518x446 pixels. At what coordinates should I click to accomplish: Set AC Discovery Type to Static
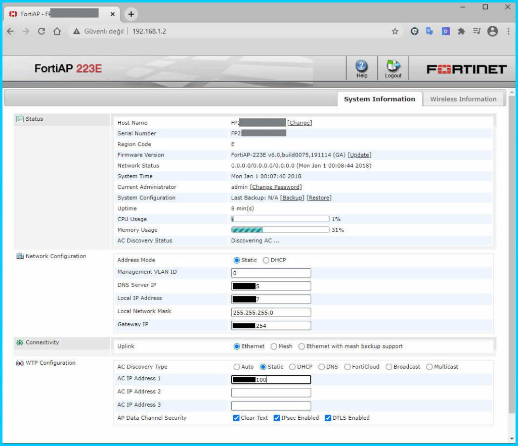coord(263,367)
